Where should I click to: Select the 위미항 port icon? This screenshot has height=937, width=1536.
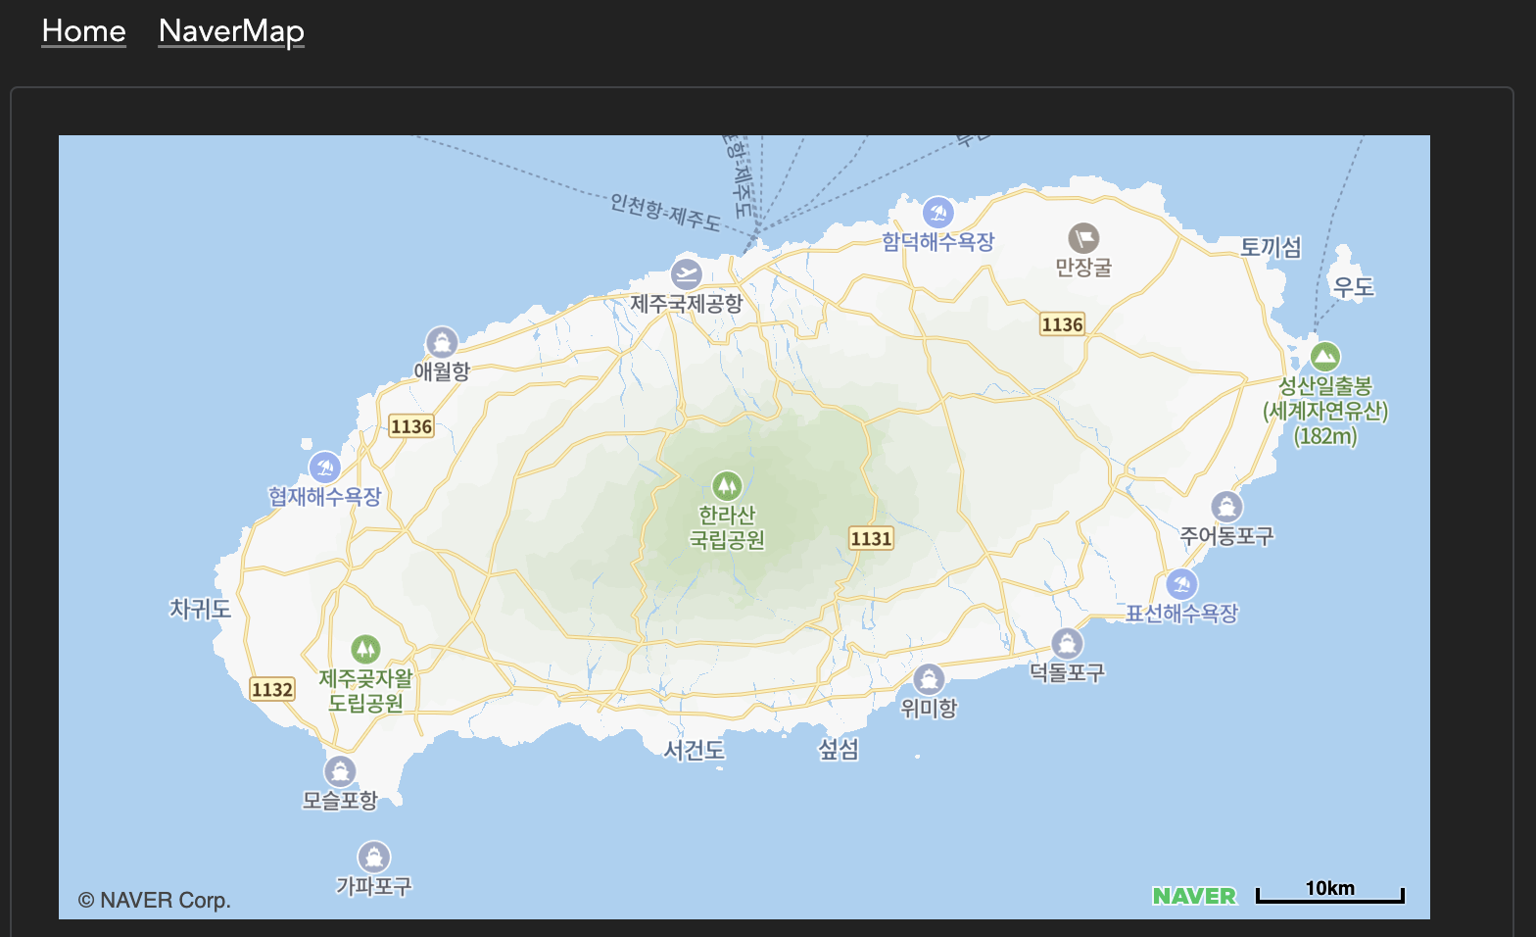929,678
